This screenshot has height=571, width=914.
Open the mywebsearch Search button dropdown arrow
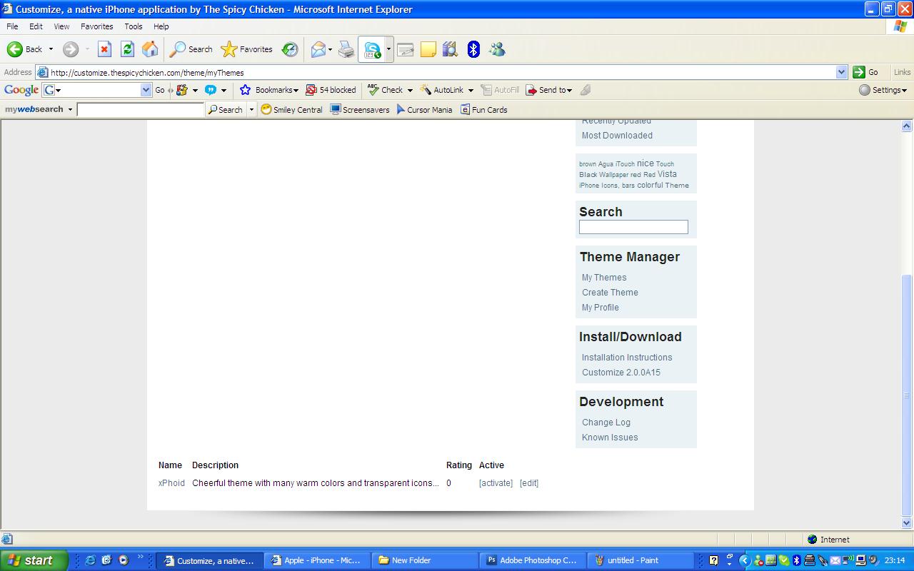point(251,110)
